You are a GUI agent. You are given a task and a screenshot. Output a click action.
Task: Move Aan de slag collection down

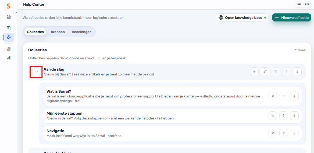(x=297, y=72)
